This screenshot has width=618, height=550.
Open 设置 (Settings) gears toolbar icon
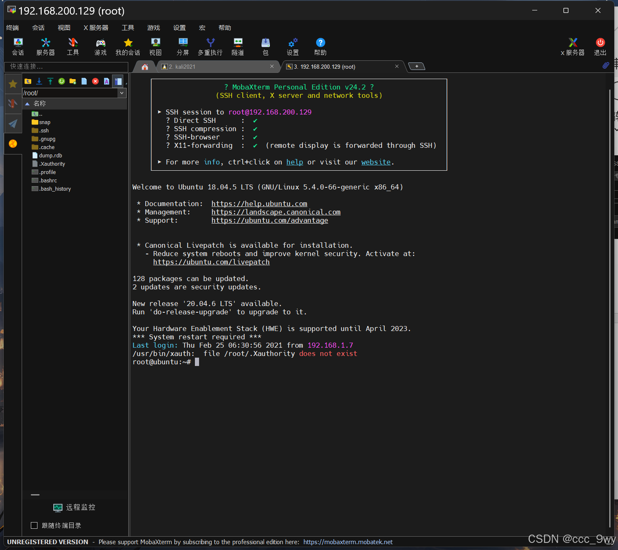click(293, 47)
